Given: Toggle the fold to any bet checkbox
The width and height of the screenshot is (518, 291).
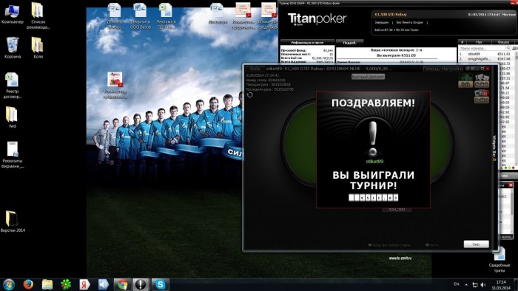Looking at the screenshot, I should 370,245.
